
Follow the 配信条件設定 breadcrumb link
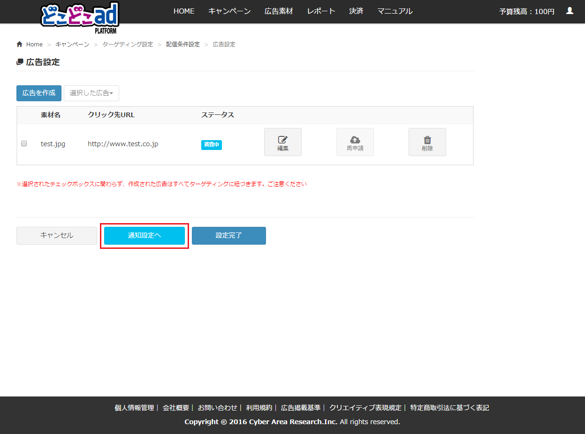pos(183,45)
